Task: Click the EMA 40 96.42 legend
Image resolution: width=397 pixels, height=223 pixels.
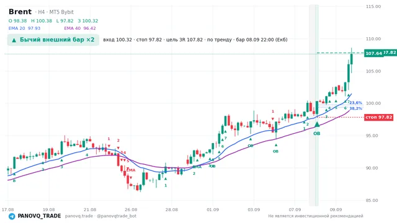Action: point(80,28)
